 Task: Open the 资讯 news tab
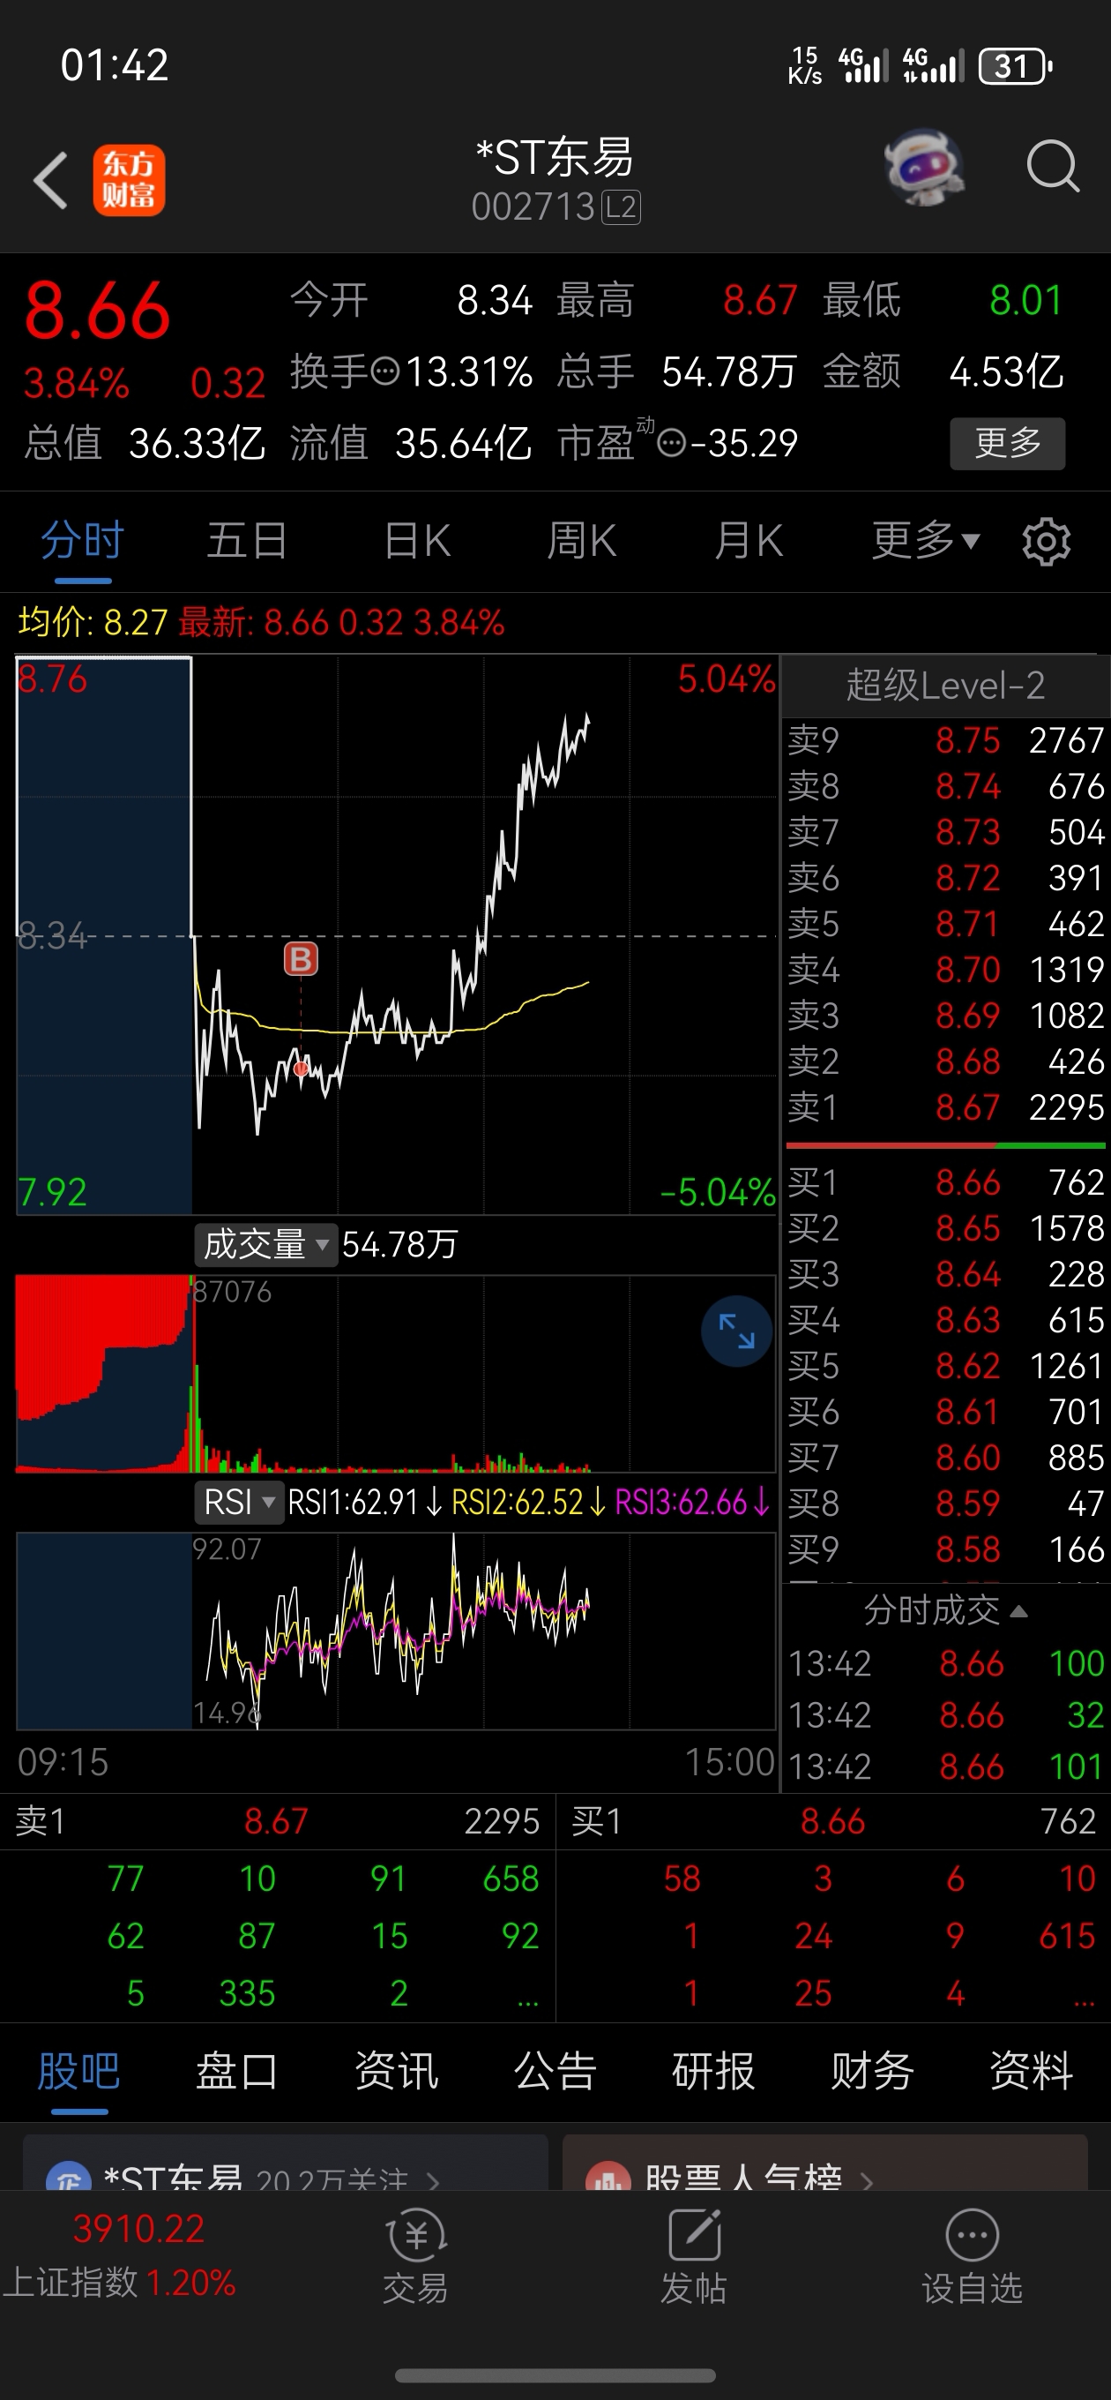click(396, 2070)
